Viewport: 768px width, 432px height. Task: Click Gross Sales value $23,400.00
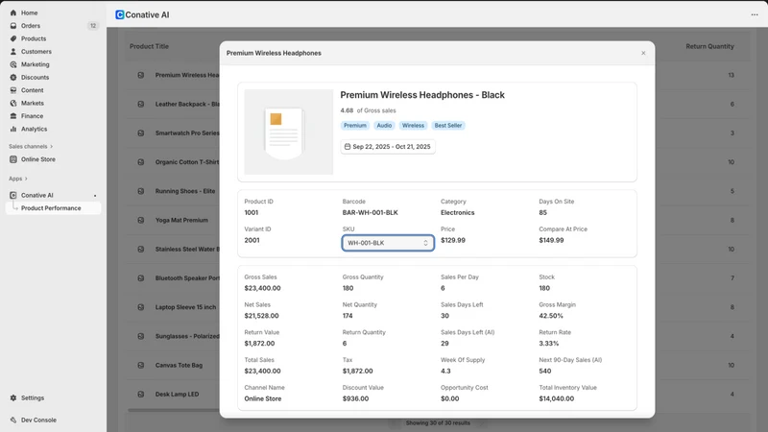point(262,288)
